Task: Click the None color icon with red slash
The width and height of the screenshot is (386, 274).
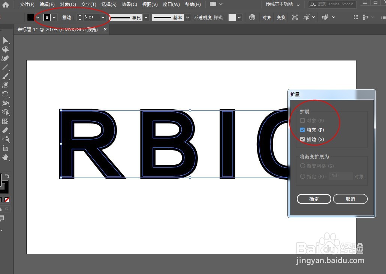Action: 7,200
